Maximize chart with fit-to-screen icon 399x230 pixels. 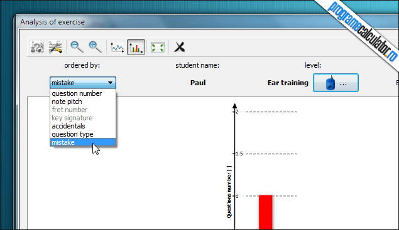(158, 47)
